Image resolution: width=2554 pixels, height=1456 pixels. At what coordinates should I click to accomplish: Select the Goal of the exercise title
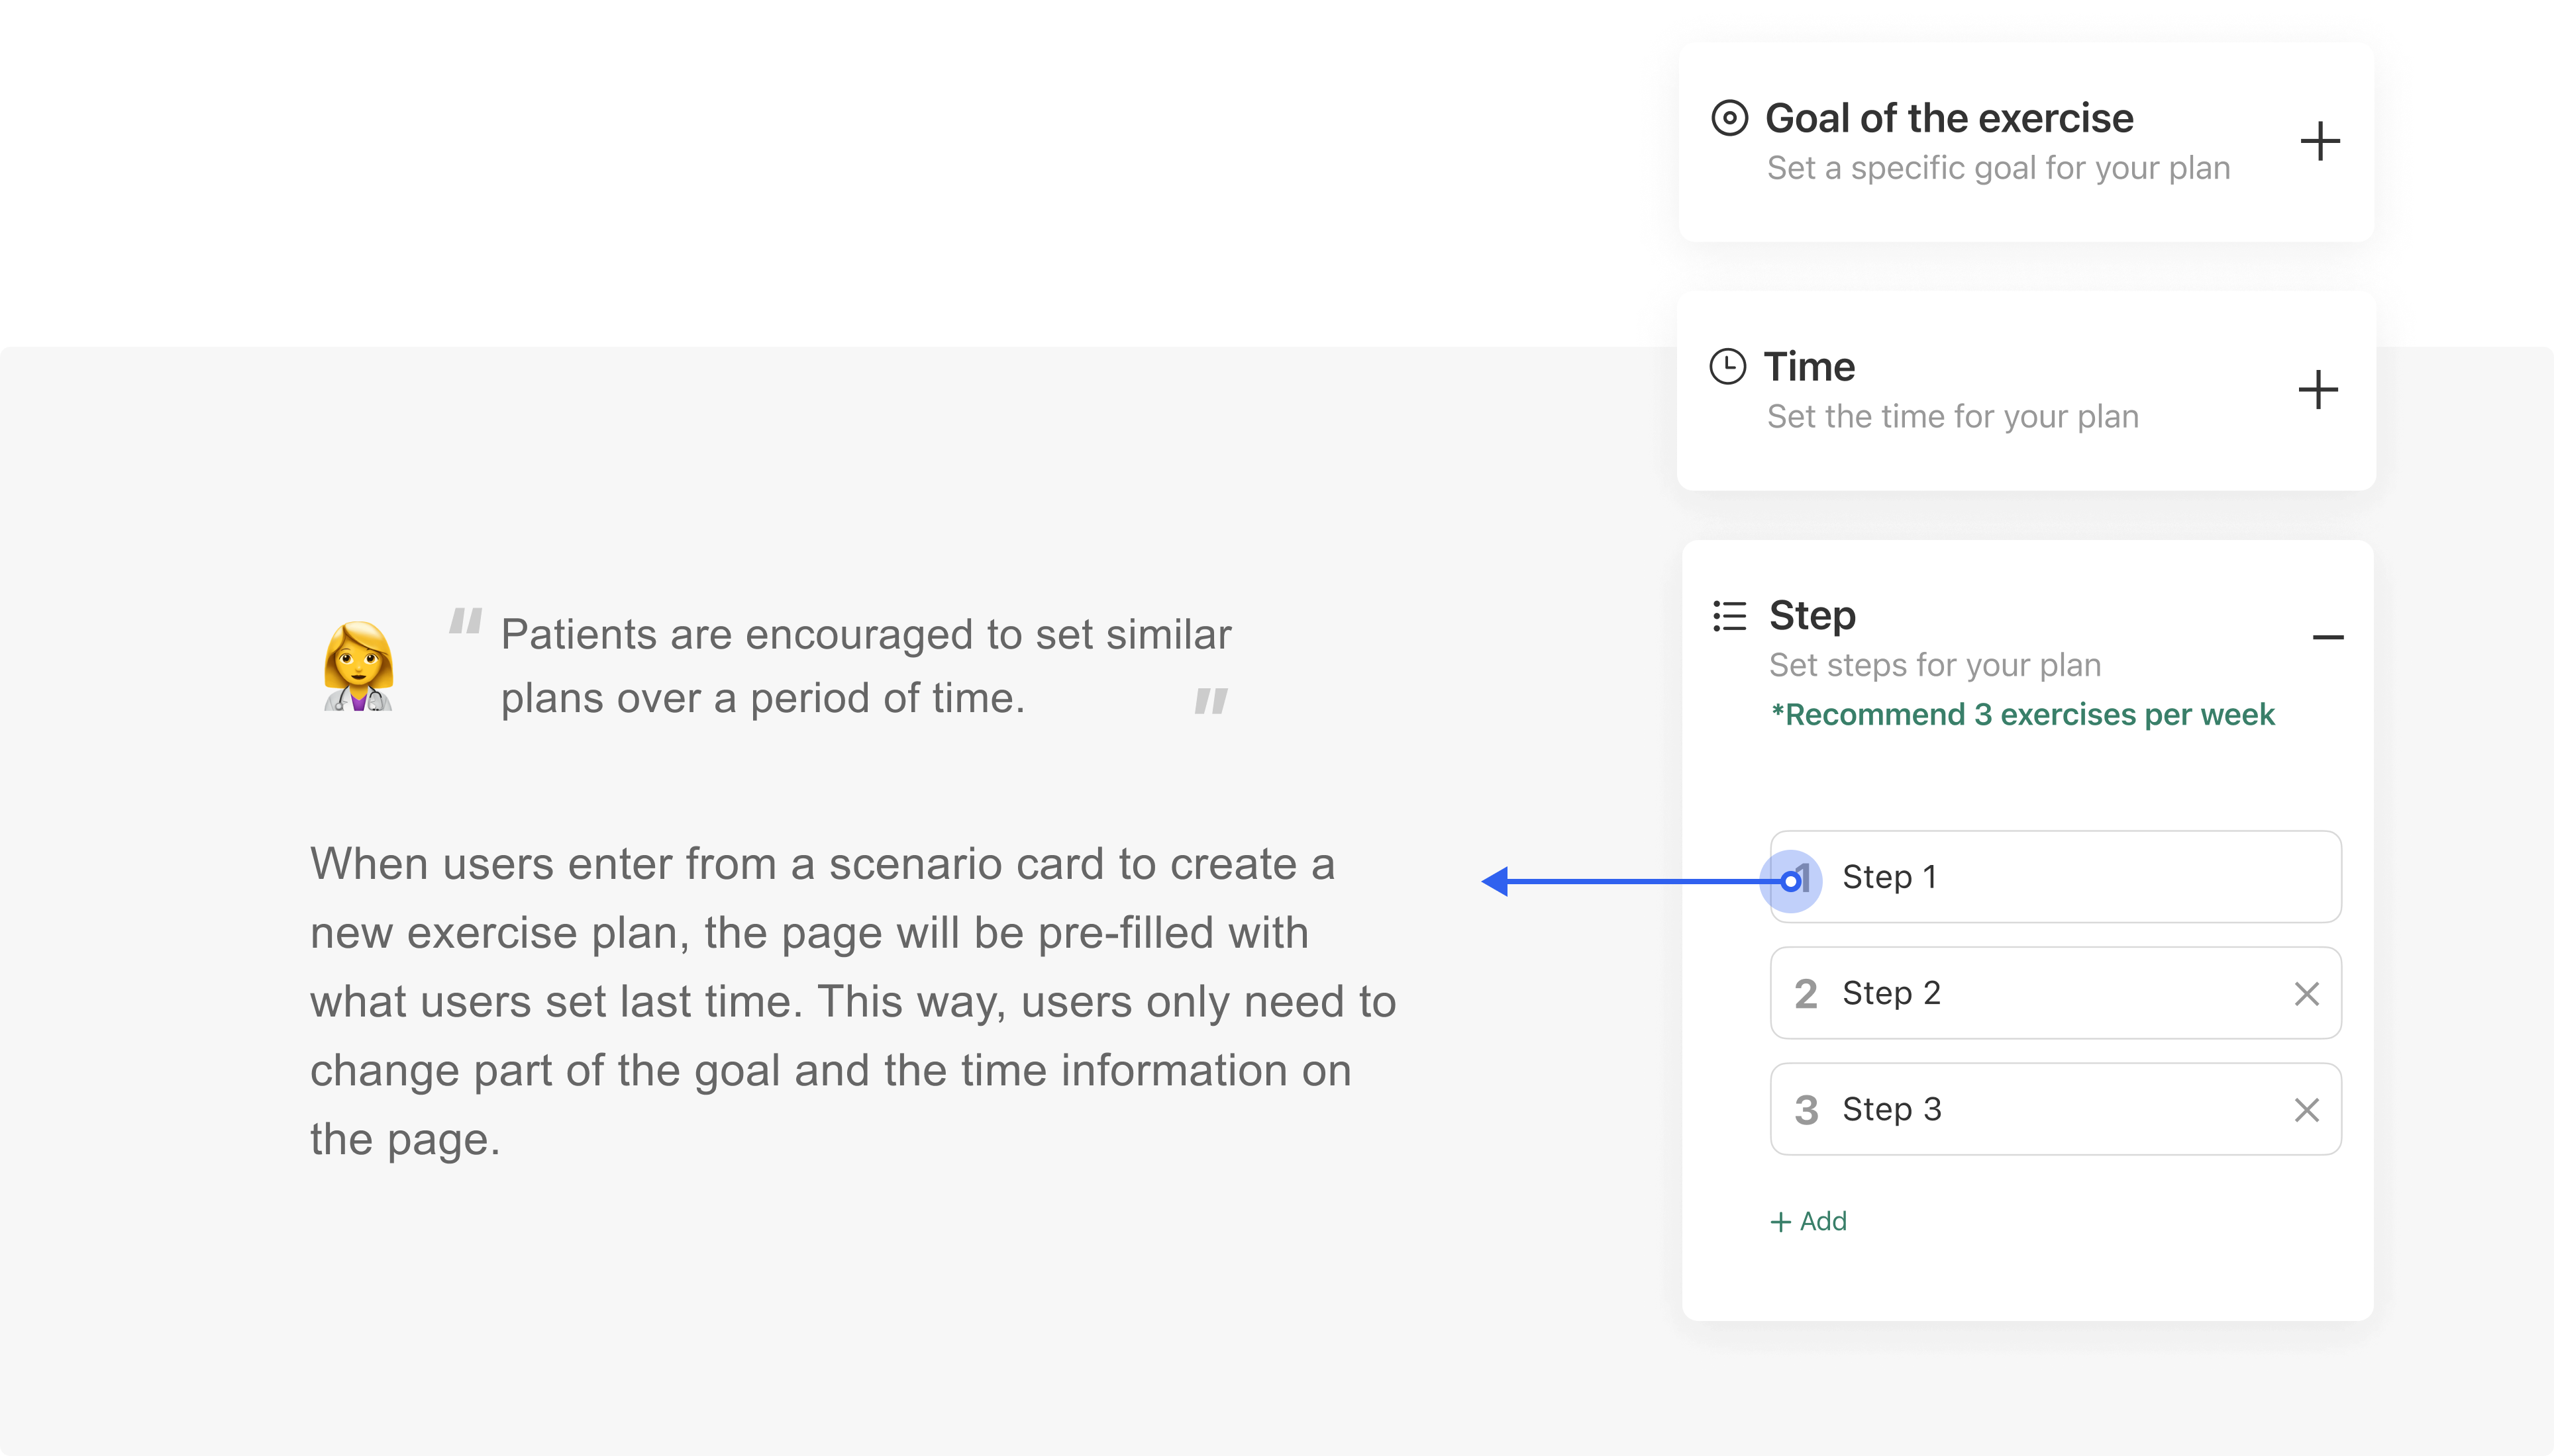tap(1949, 118)
